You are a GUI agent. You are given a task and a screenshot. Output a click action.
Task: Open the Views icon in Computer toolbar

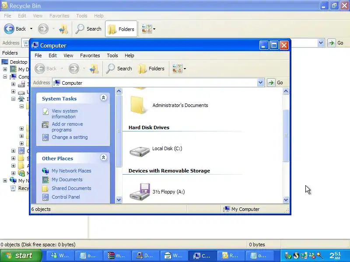pyautogui.click(x=177, y=69)
